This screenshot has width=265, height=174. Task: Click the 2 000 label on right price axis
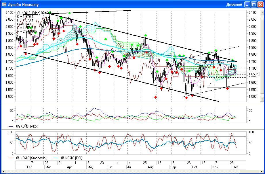253,27
